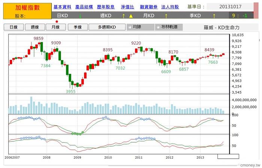Click the 7663 low price label
This screenshot has height=168, width=262.
(213, 62)
